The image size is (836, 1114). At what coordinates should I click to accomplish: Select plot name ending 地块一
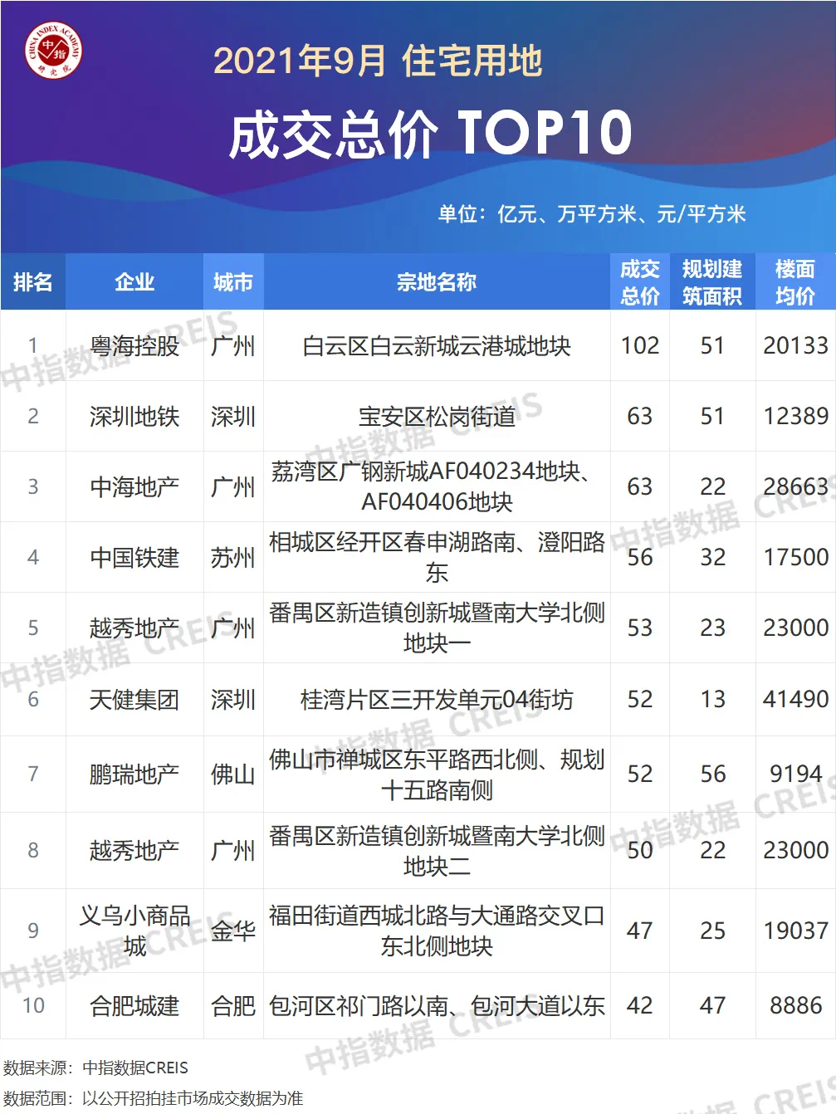[437, 628]
